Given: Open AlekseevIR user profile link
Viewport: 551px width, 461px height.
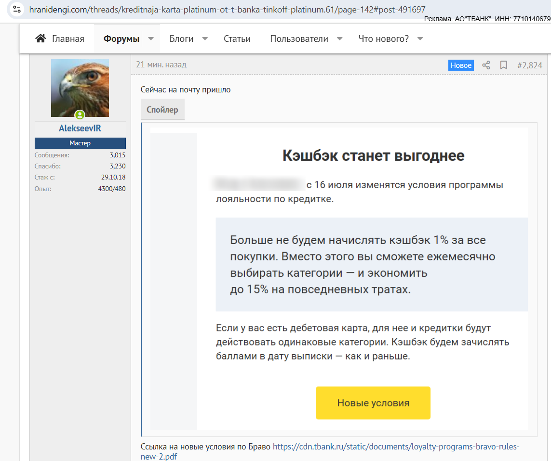Looking at the screenshot, I should pos(80,128).
